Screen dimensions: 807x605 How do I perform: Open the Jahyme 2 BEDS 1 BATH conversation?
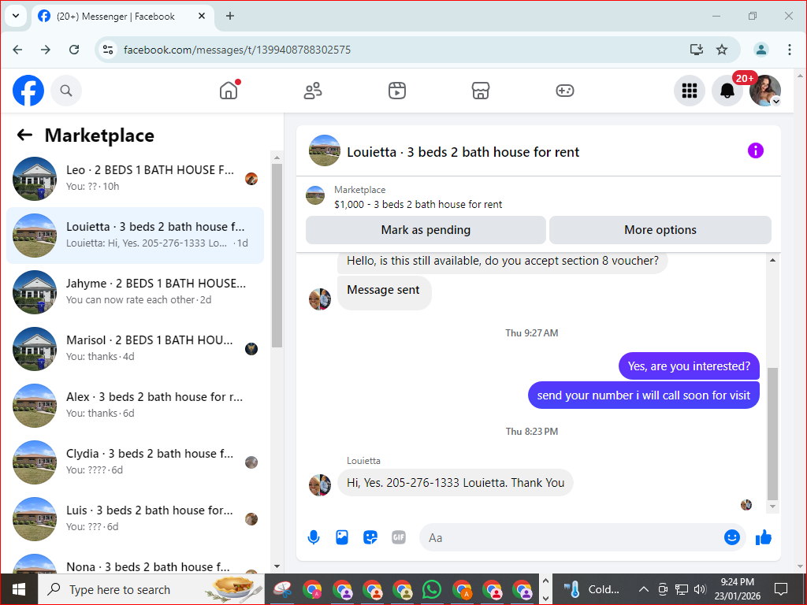[136, 291]
